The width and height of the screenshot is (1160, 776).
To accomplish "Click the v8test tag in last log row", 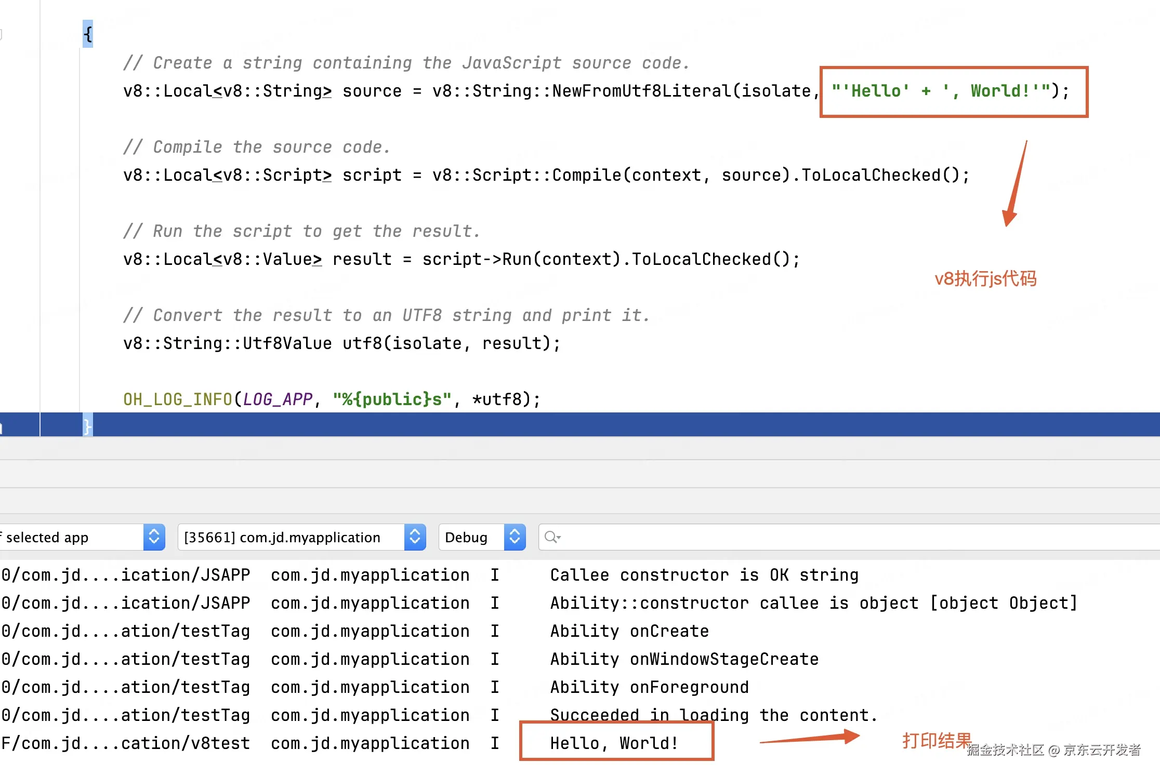I will click(220, 743).
